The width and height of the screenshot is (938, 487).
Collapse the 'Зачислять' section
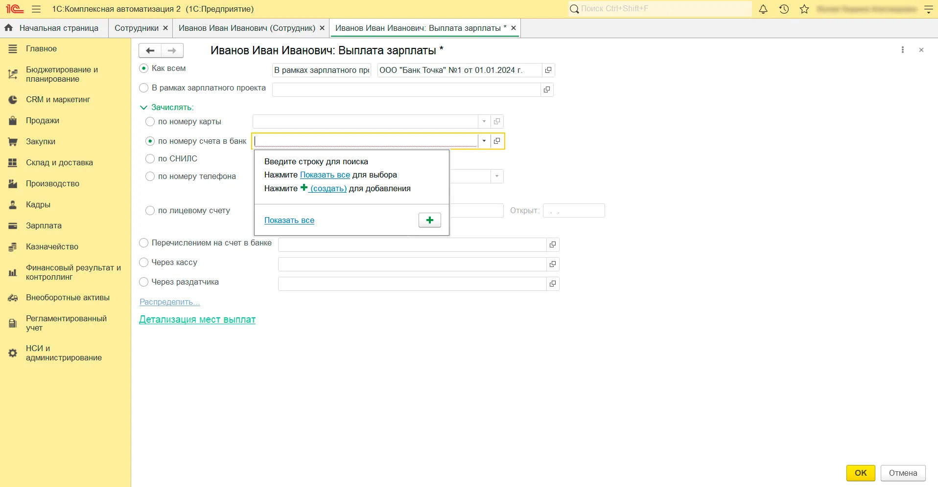143,108
